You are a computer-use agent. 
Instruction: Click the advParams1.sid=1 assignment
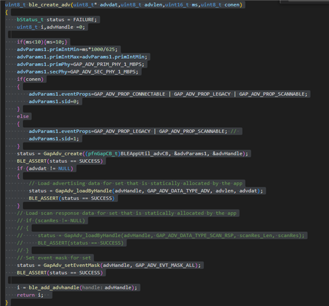[54, 139]
